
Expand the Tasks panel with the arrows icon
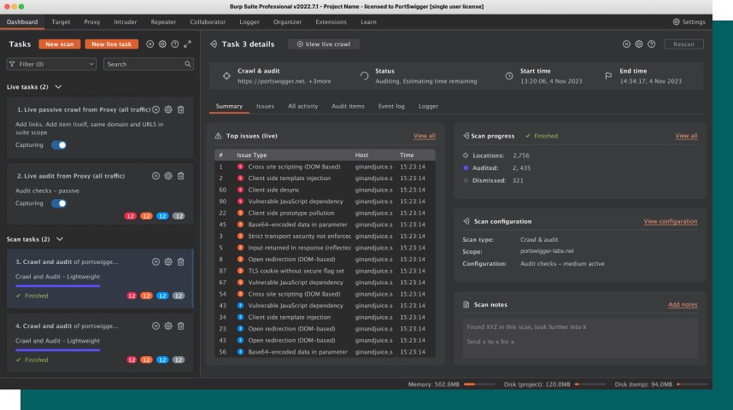point(187,44)
